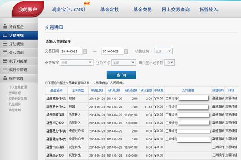This screenshot has width=241, height=160.
Task: Click the lock icon beside 持有基金
Action: pyautogui.click(x=5, y=27)
